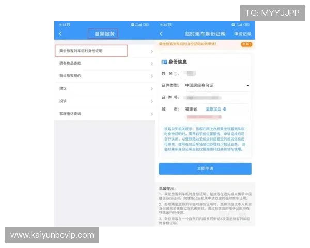Click battery icon in left phone status bar
The image size is (310, 248).
click(x=146, y=25)
